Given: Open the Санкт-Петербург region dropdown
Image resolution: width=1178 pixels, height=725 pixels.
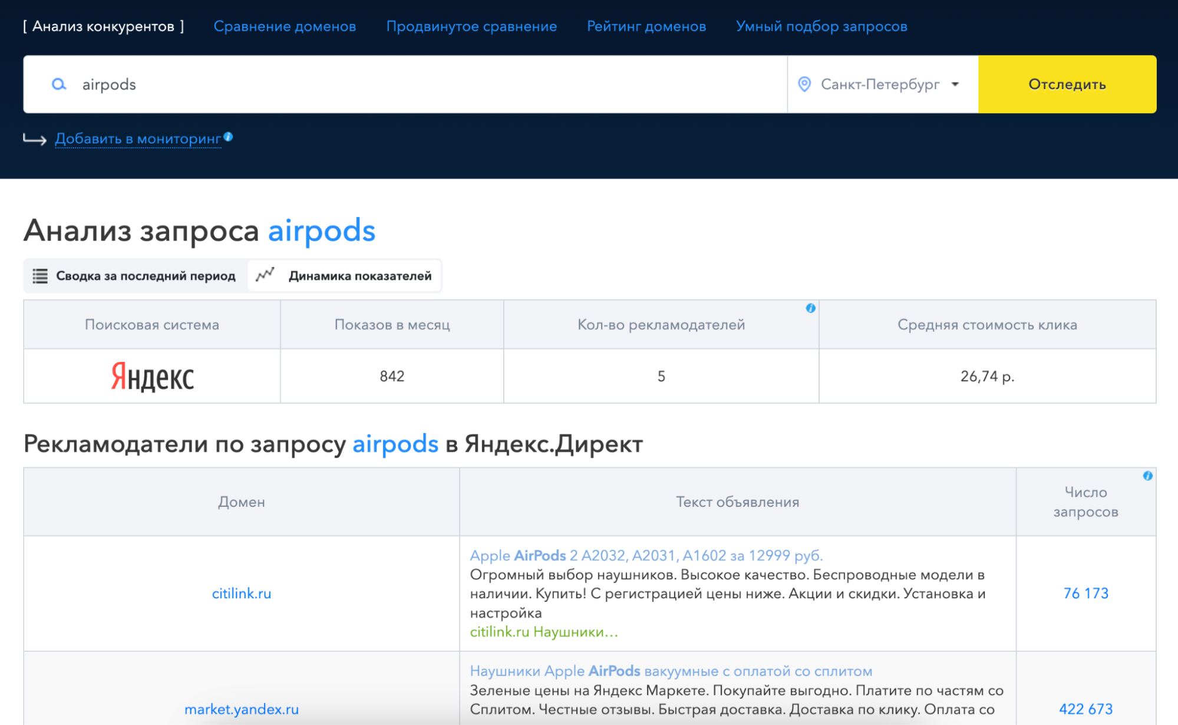Looking at the screenshot, I should click(x=883, y=84).
